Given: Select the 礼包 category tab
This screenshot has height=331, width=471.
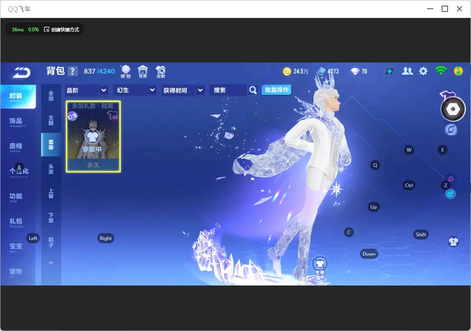Looking at the screenshot, I should (18, 222).
